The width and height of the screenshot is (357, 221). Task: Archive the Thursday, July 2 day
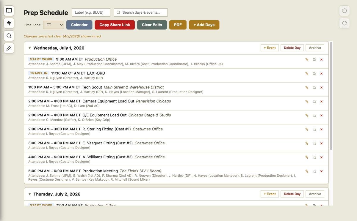315,194
